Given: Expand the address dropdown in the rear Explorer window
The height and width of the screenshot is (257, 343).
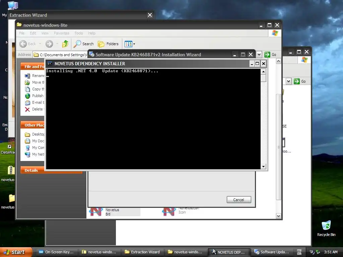Looking at the screenshot, I should point(288,81).
